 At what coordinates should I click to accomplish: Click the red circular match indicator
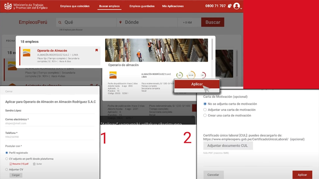[x=203, y=75]
